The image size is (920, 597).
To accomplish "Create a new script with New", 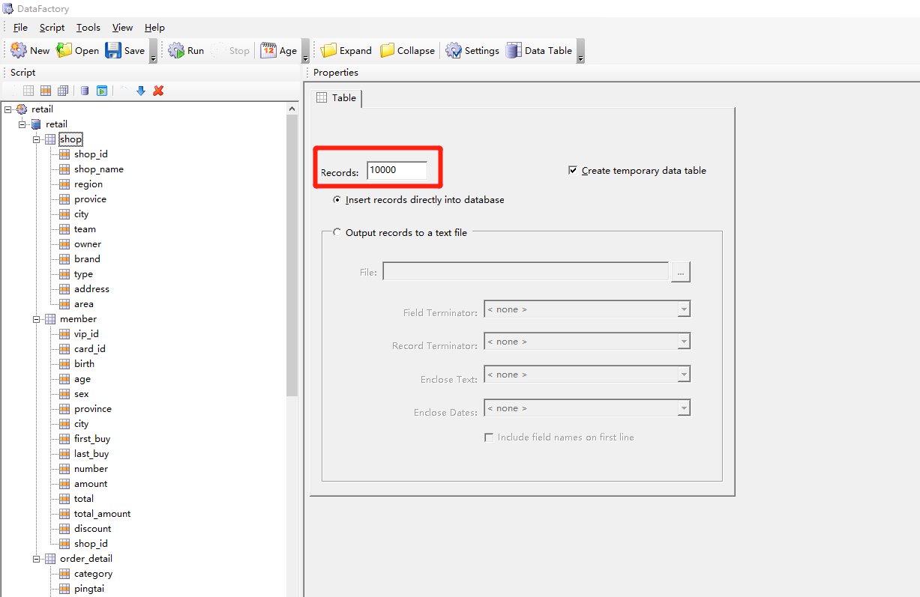I will pyautogui.click(x=30, y=51).
